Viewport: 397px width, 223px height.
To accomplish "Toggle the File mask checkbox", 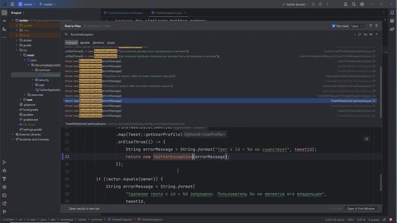I will coord(334,26).
